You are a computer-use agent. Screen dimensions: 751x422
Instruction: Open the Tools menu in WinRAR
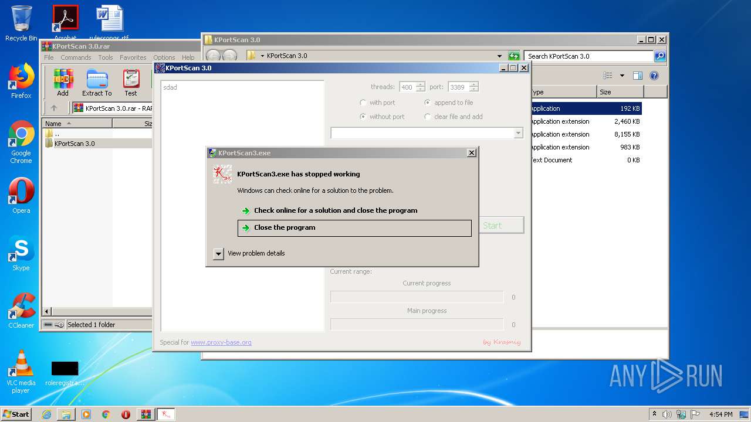(x=106, y=57)
